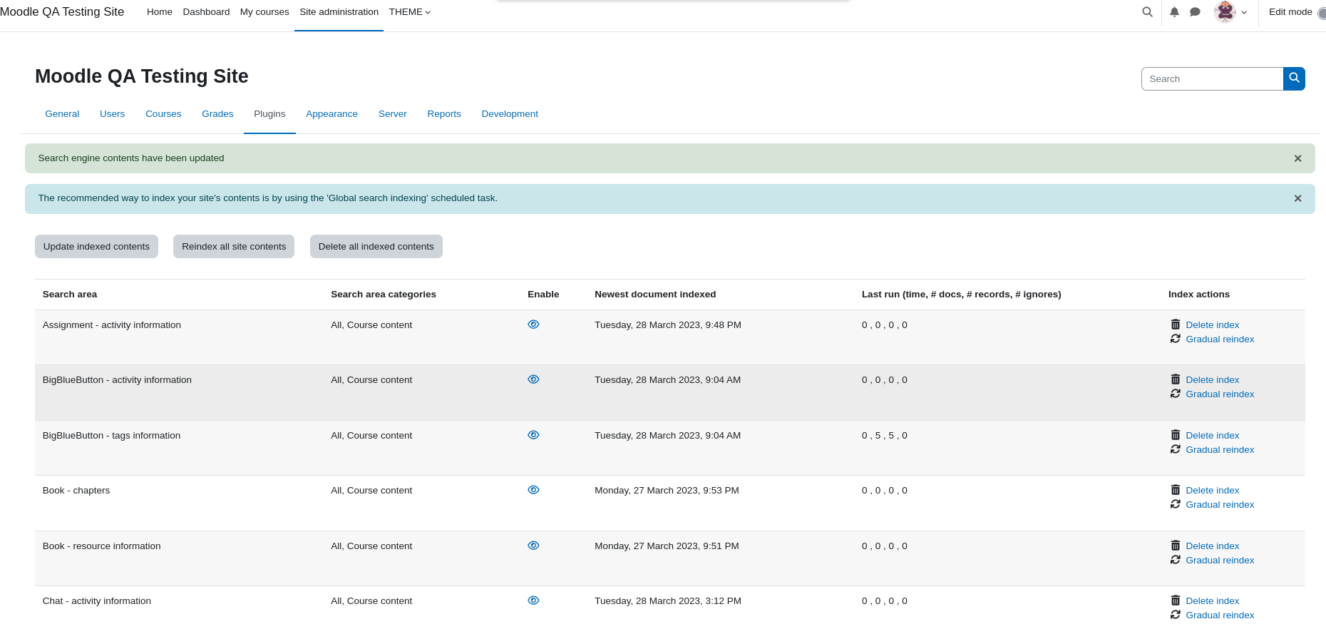Toggle enable eye for BigBlueButton activity information
The image size is (1326, 629).
pyautogui.click(x=533, y=379)
